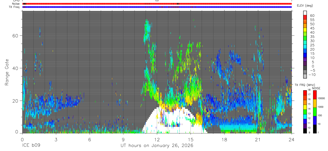Screen dimensions: 328x151
Task: Click the x-axis tick label '12'
Action: (x=157, y=140)
